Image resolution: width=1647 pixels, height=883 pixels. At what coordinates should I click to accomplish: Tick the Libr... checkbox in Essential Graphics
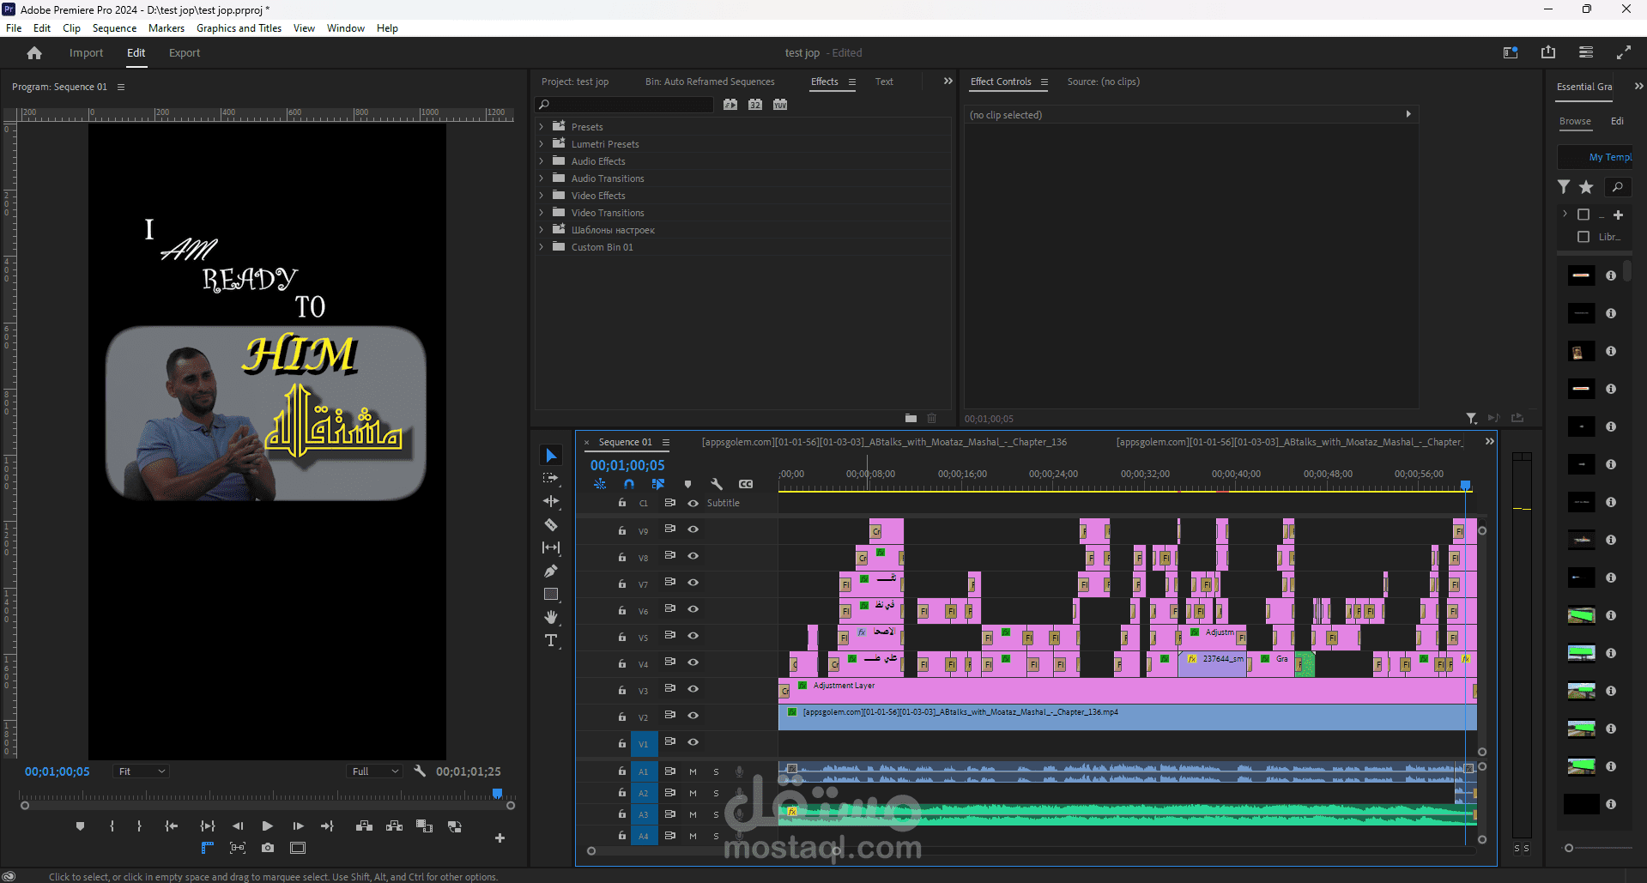(1583, 237)
